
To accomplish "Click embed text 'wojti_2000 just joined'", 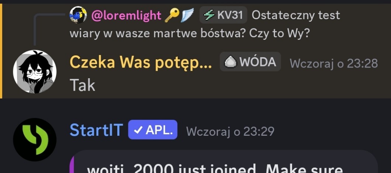I will (x=174, y=169).
